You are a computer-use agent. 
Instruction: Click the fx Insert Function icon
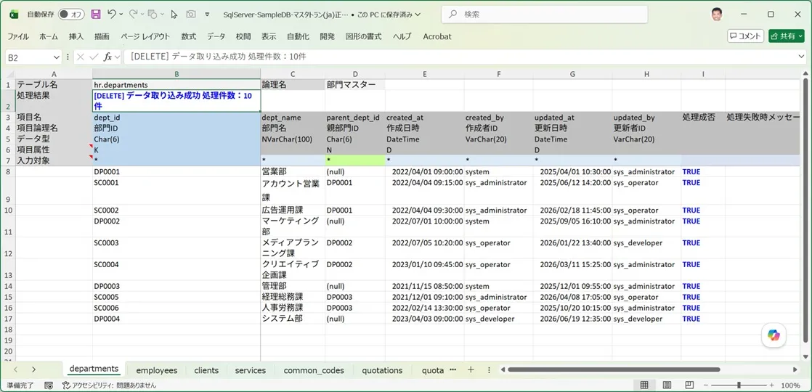pos(107,57)
